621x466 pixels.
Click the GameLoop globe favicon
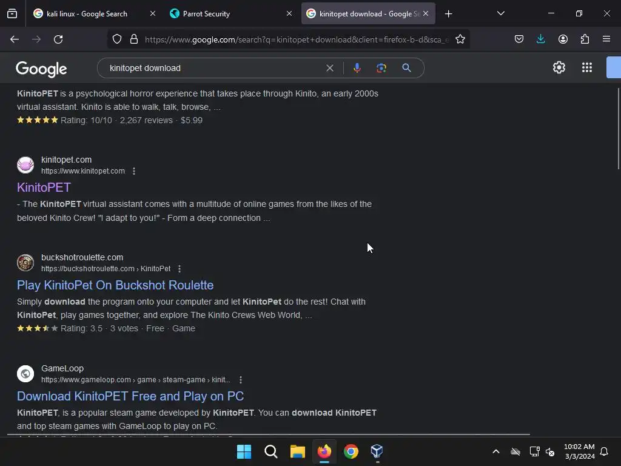pos(25,374)
